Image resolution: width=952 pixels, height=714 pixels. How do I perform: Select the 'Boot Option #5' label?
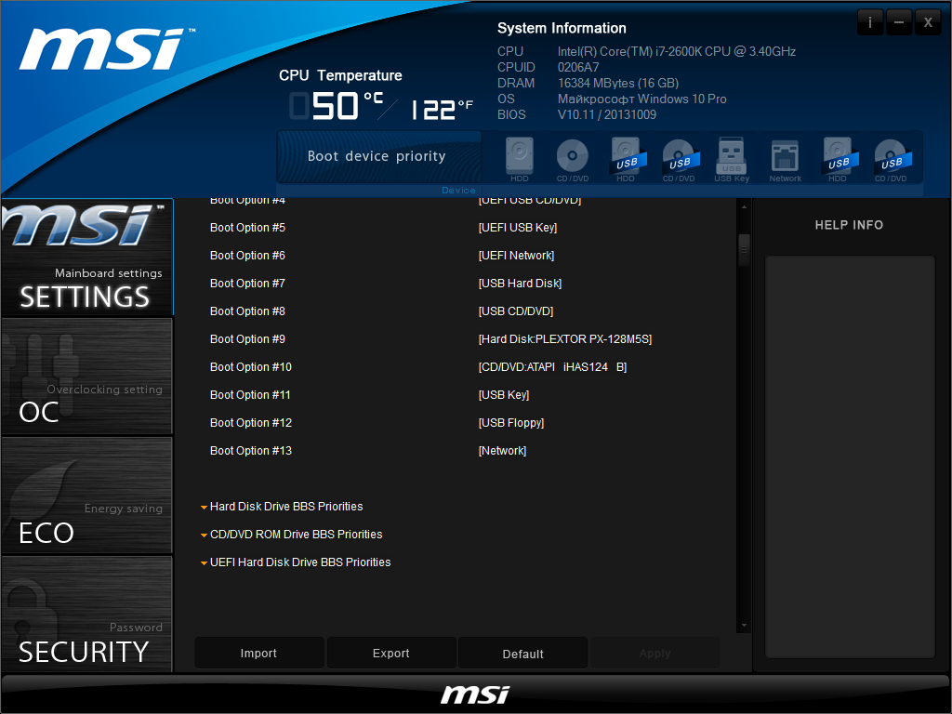coord(247,228)
